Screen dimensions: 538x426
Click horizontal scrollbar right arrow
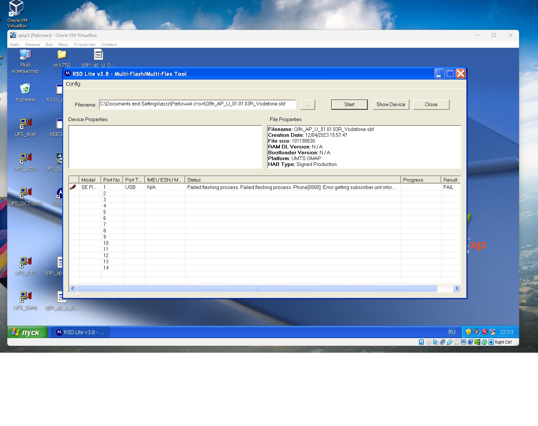(x=457, y=288)
